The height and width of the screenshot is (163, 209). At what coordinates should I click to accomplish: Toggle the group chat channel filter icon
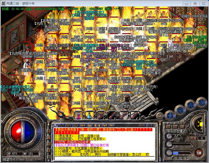(49, 138)
